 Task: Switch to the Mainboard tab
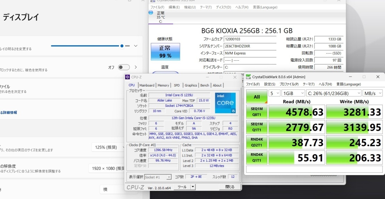(147, 85)
